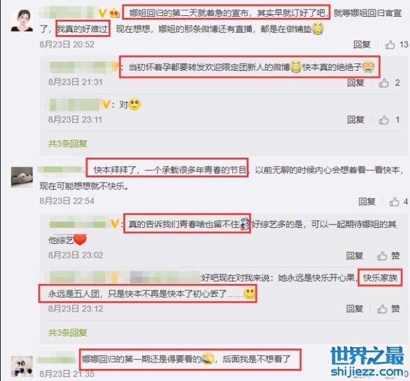Open the first commenter's portrait avatar
This screenshot has width=410, height=381.
coord(22,20)
